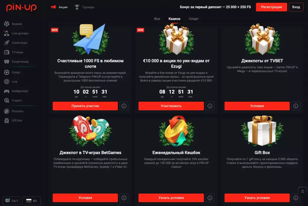Open the RU language selector
This screenshot has width=308, height=206.
(x=31, y=201)
